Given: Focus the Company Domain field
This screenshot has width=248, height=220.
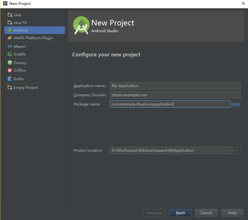Looking at the screenshot, I should click(175, 95).
